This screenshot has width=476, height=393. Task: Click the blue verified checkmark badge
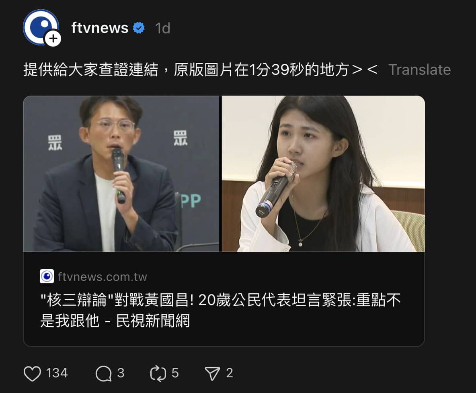click(139, 28)
